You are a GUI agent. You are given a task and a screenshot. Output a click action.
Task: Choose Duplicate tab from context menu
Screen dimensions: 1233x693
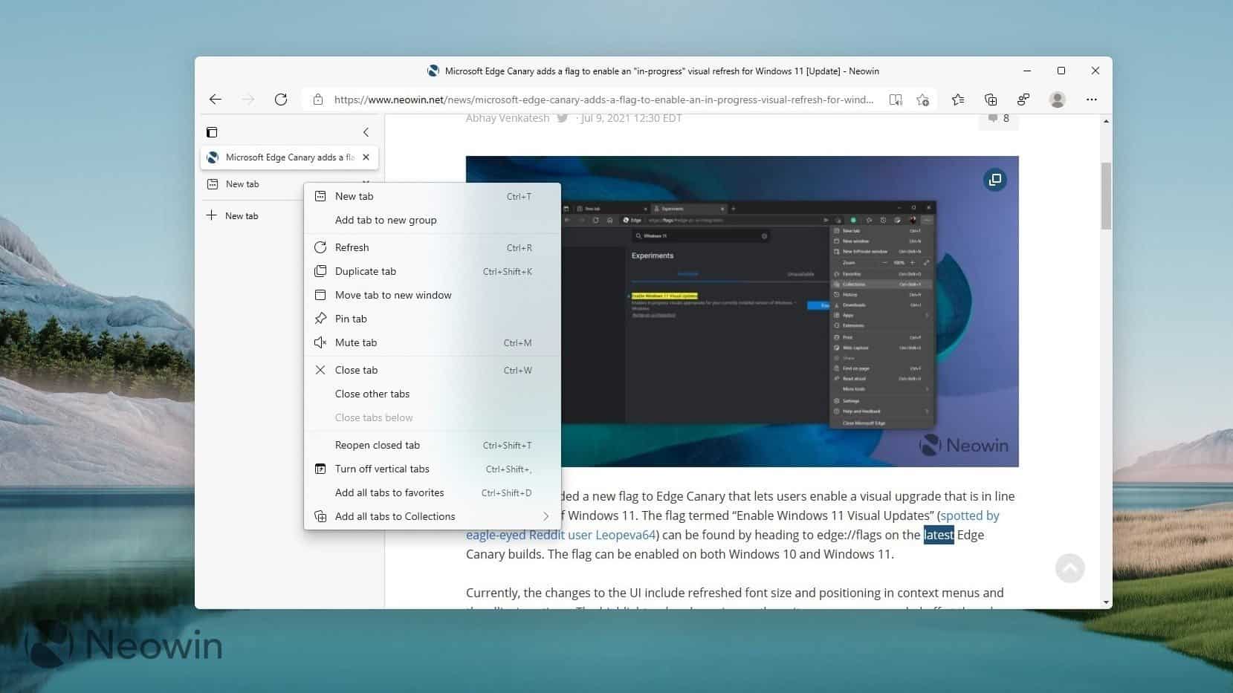click(366, 271)
